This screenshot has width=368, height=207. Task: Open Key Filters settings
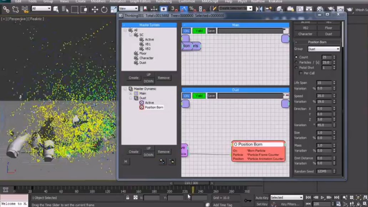pos(290,204)
